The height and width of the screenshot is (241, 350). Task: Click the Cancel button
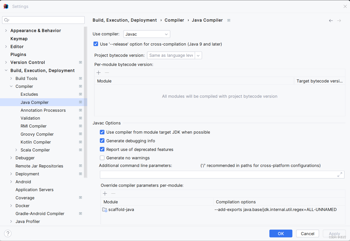308,234
